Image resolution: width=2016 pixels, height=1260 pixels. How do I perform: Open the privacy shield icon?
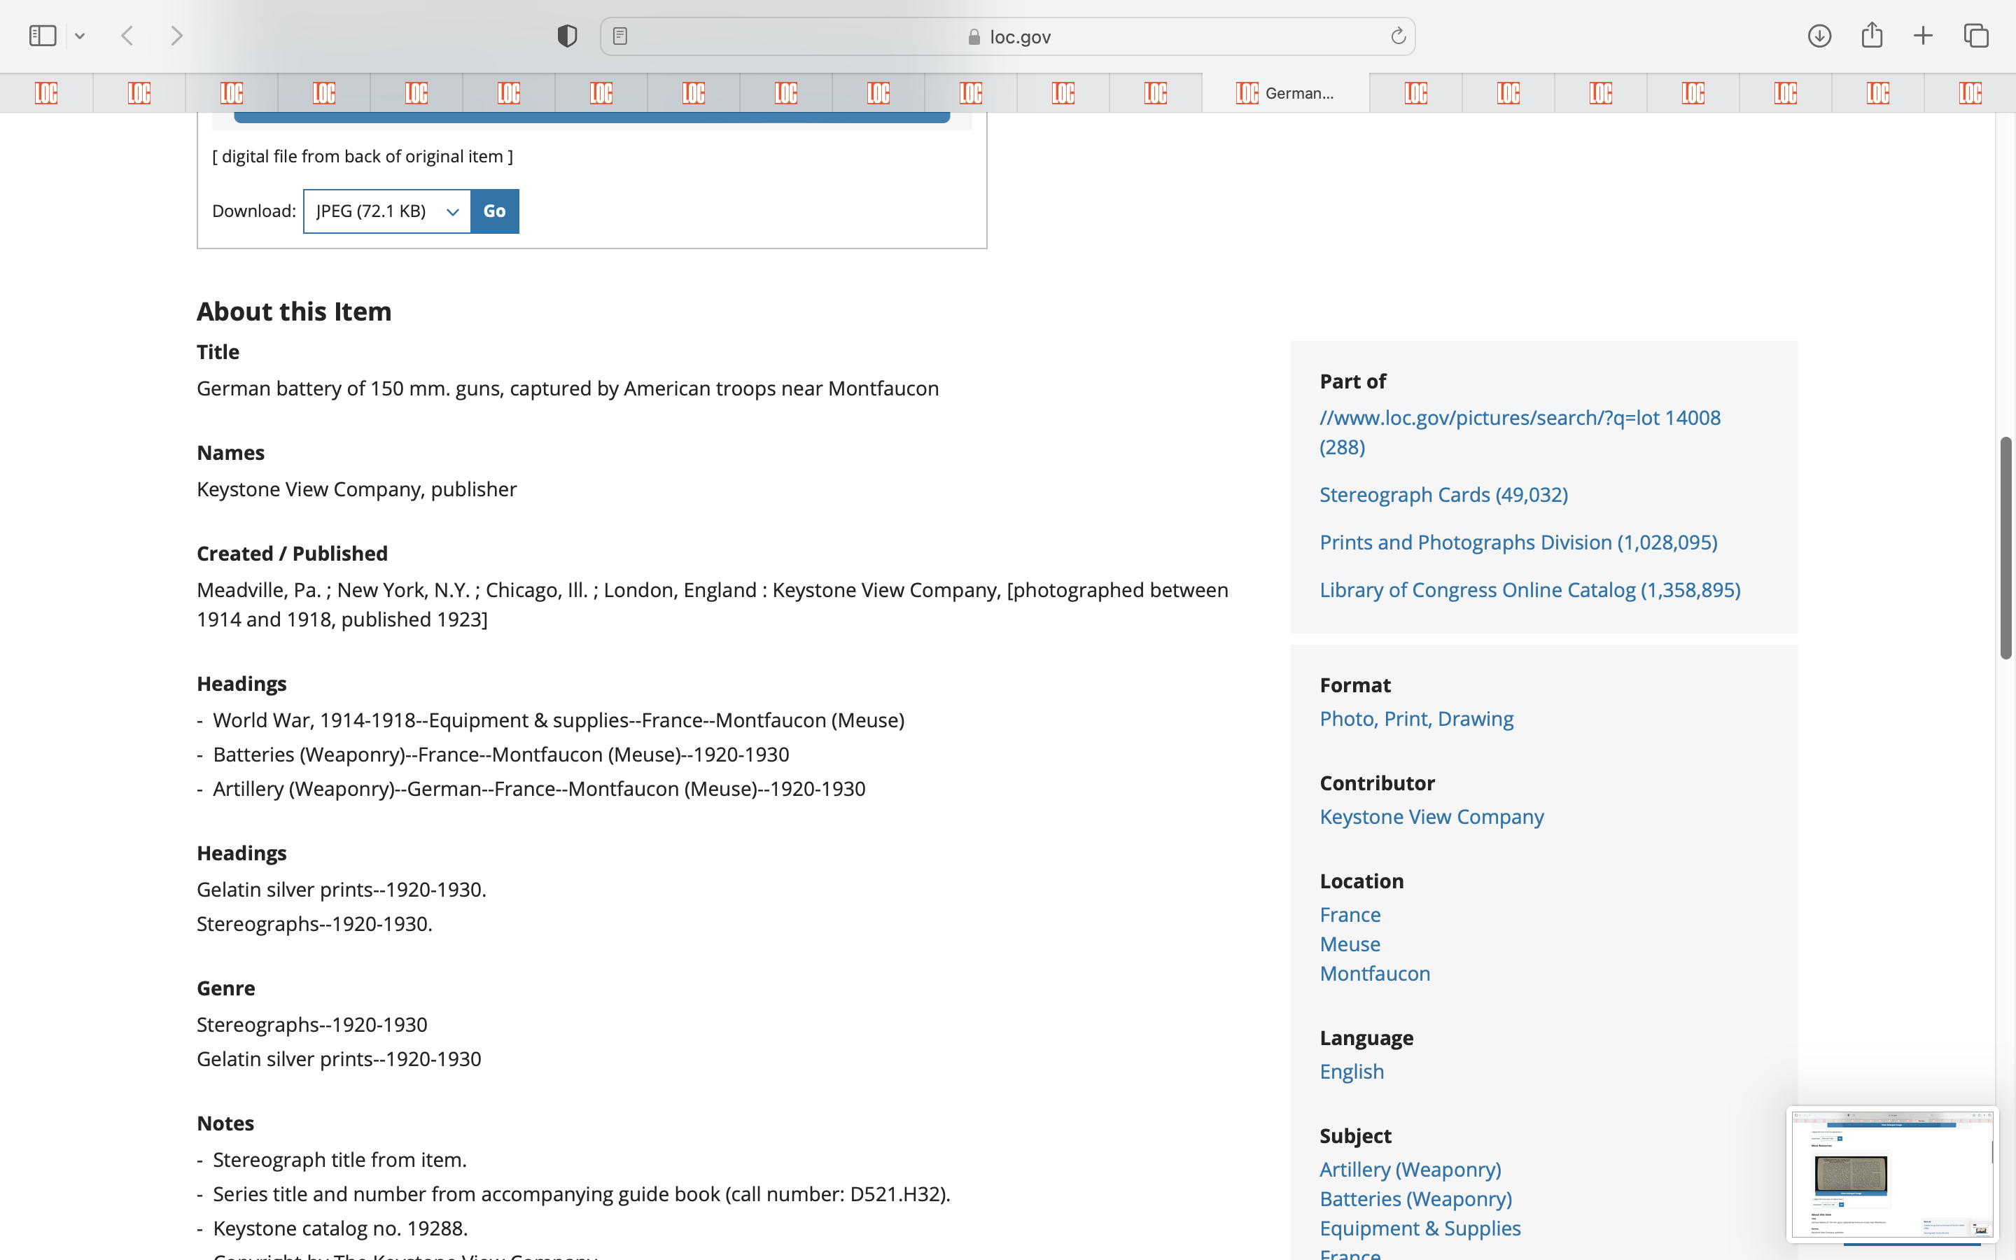point(566,36)
